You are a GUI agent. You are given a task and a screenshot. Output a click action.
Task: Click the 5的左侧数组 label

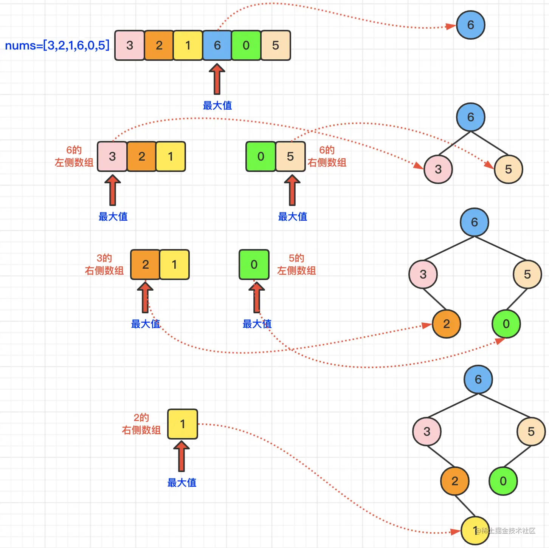[x=296, y=265]
